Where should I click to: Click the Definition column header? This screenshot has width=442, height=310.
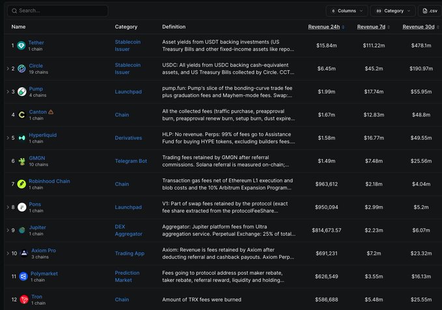coord(174,27)
